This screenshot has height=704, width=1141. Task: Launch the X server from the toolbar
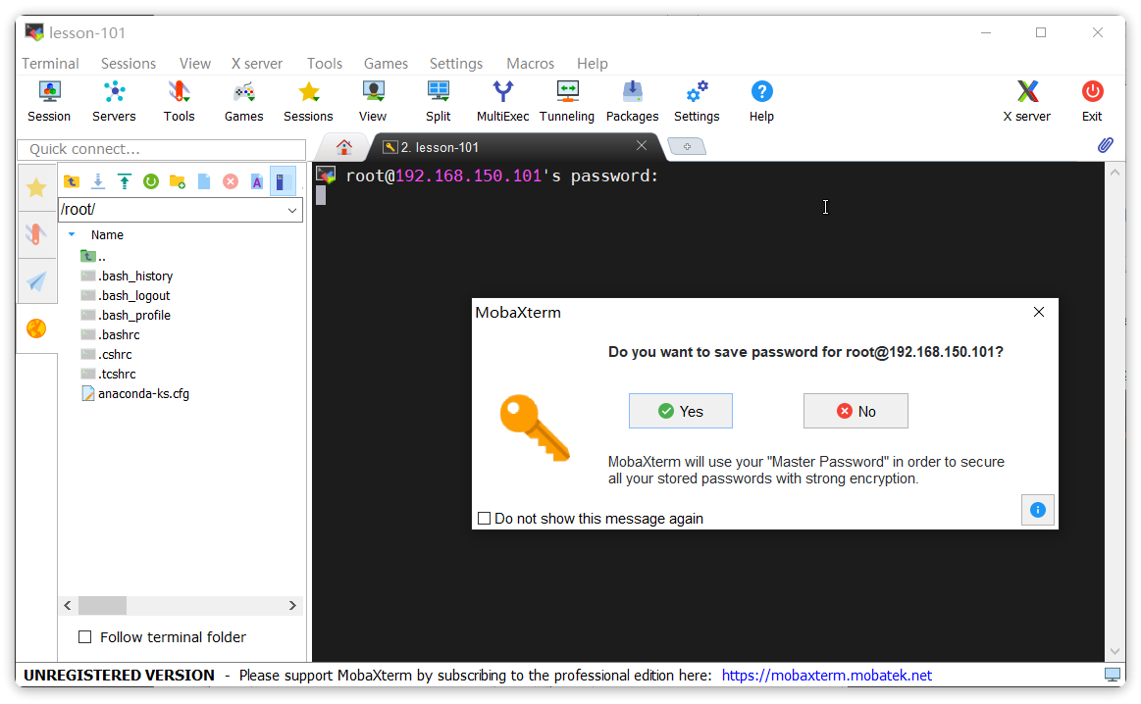click(1026, 102)
